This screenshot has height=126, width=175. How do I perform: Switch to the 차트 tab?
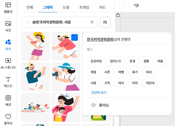[102, 7]
